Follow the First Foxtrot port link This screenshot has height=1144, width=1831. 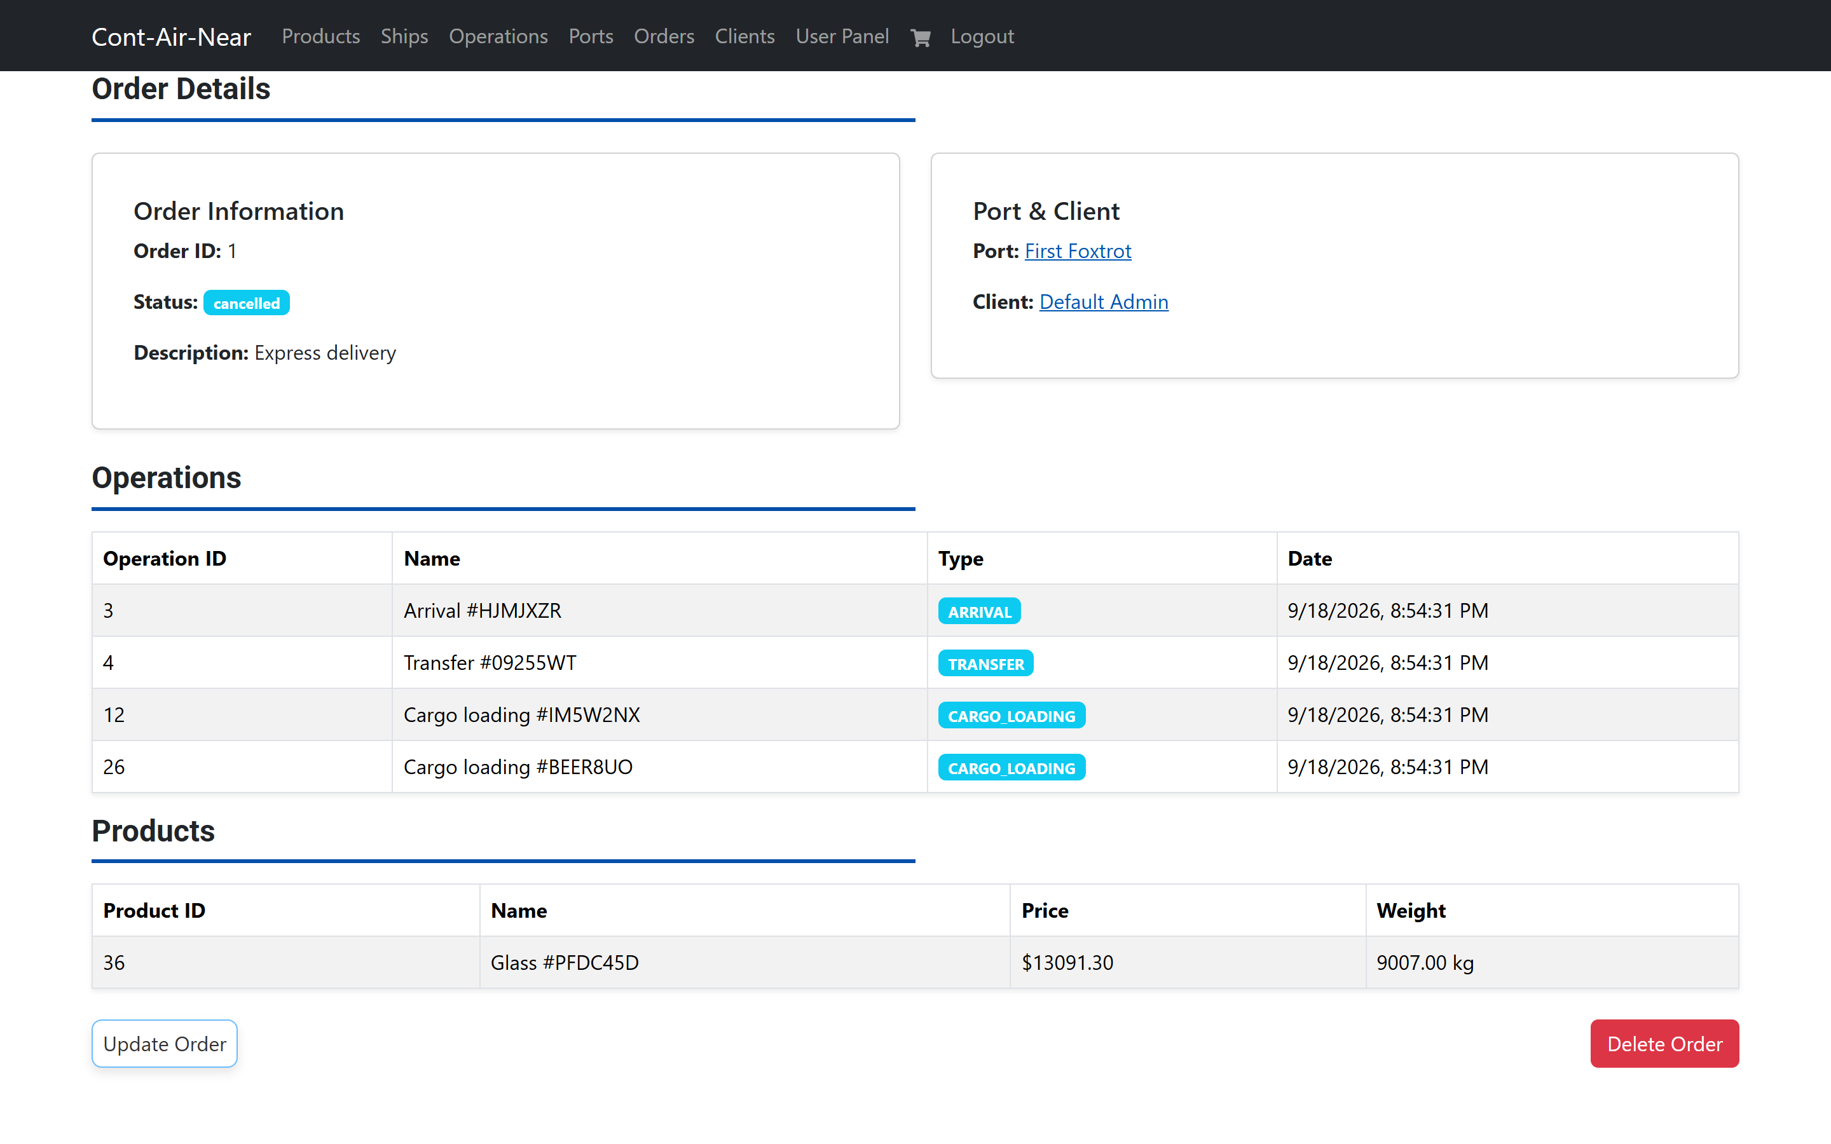[1078, 251]
